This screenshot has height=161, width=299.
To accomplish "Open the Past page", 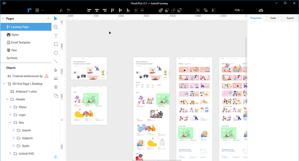I will 26,51.
